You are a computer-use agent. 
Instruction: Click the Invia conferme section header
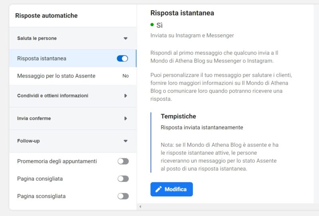coord(34,119)
